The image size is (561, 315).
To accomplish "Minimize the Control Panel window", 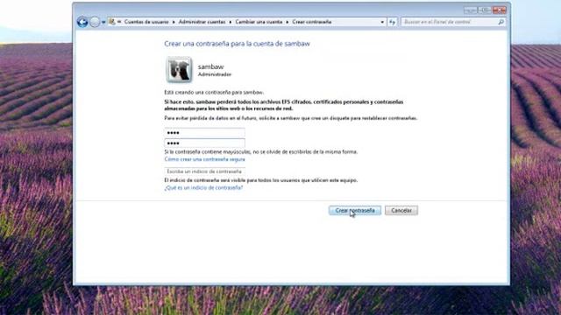I will pos(471,10).
